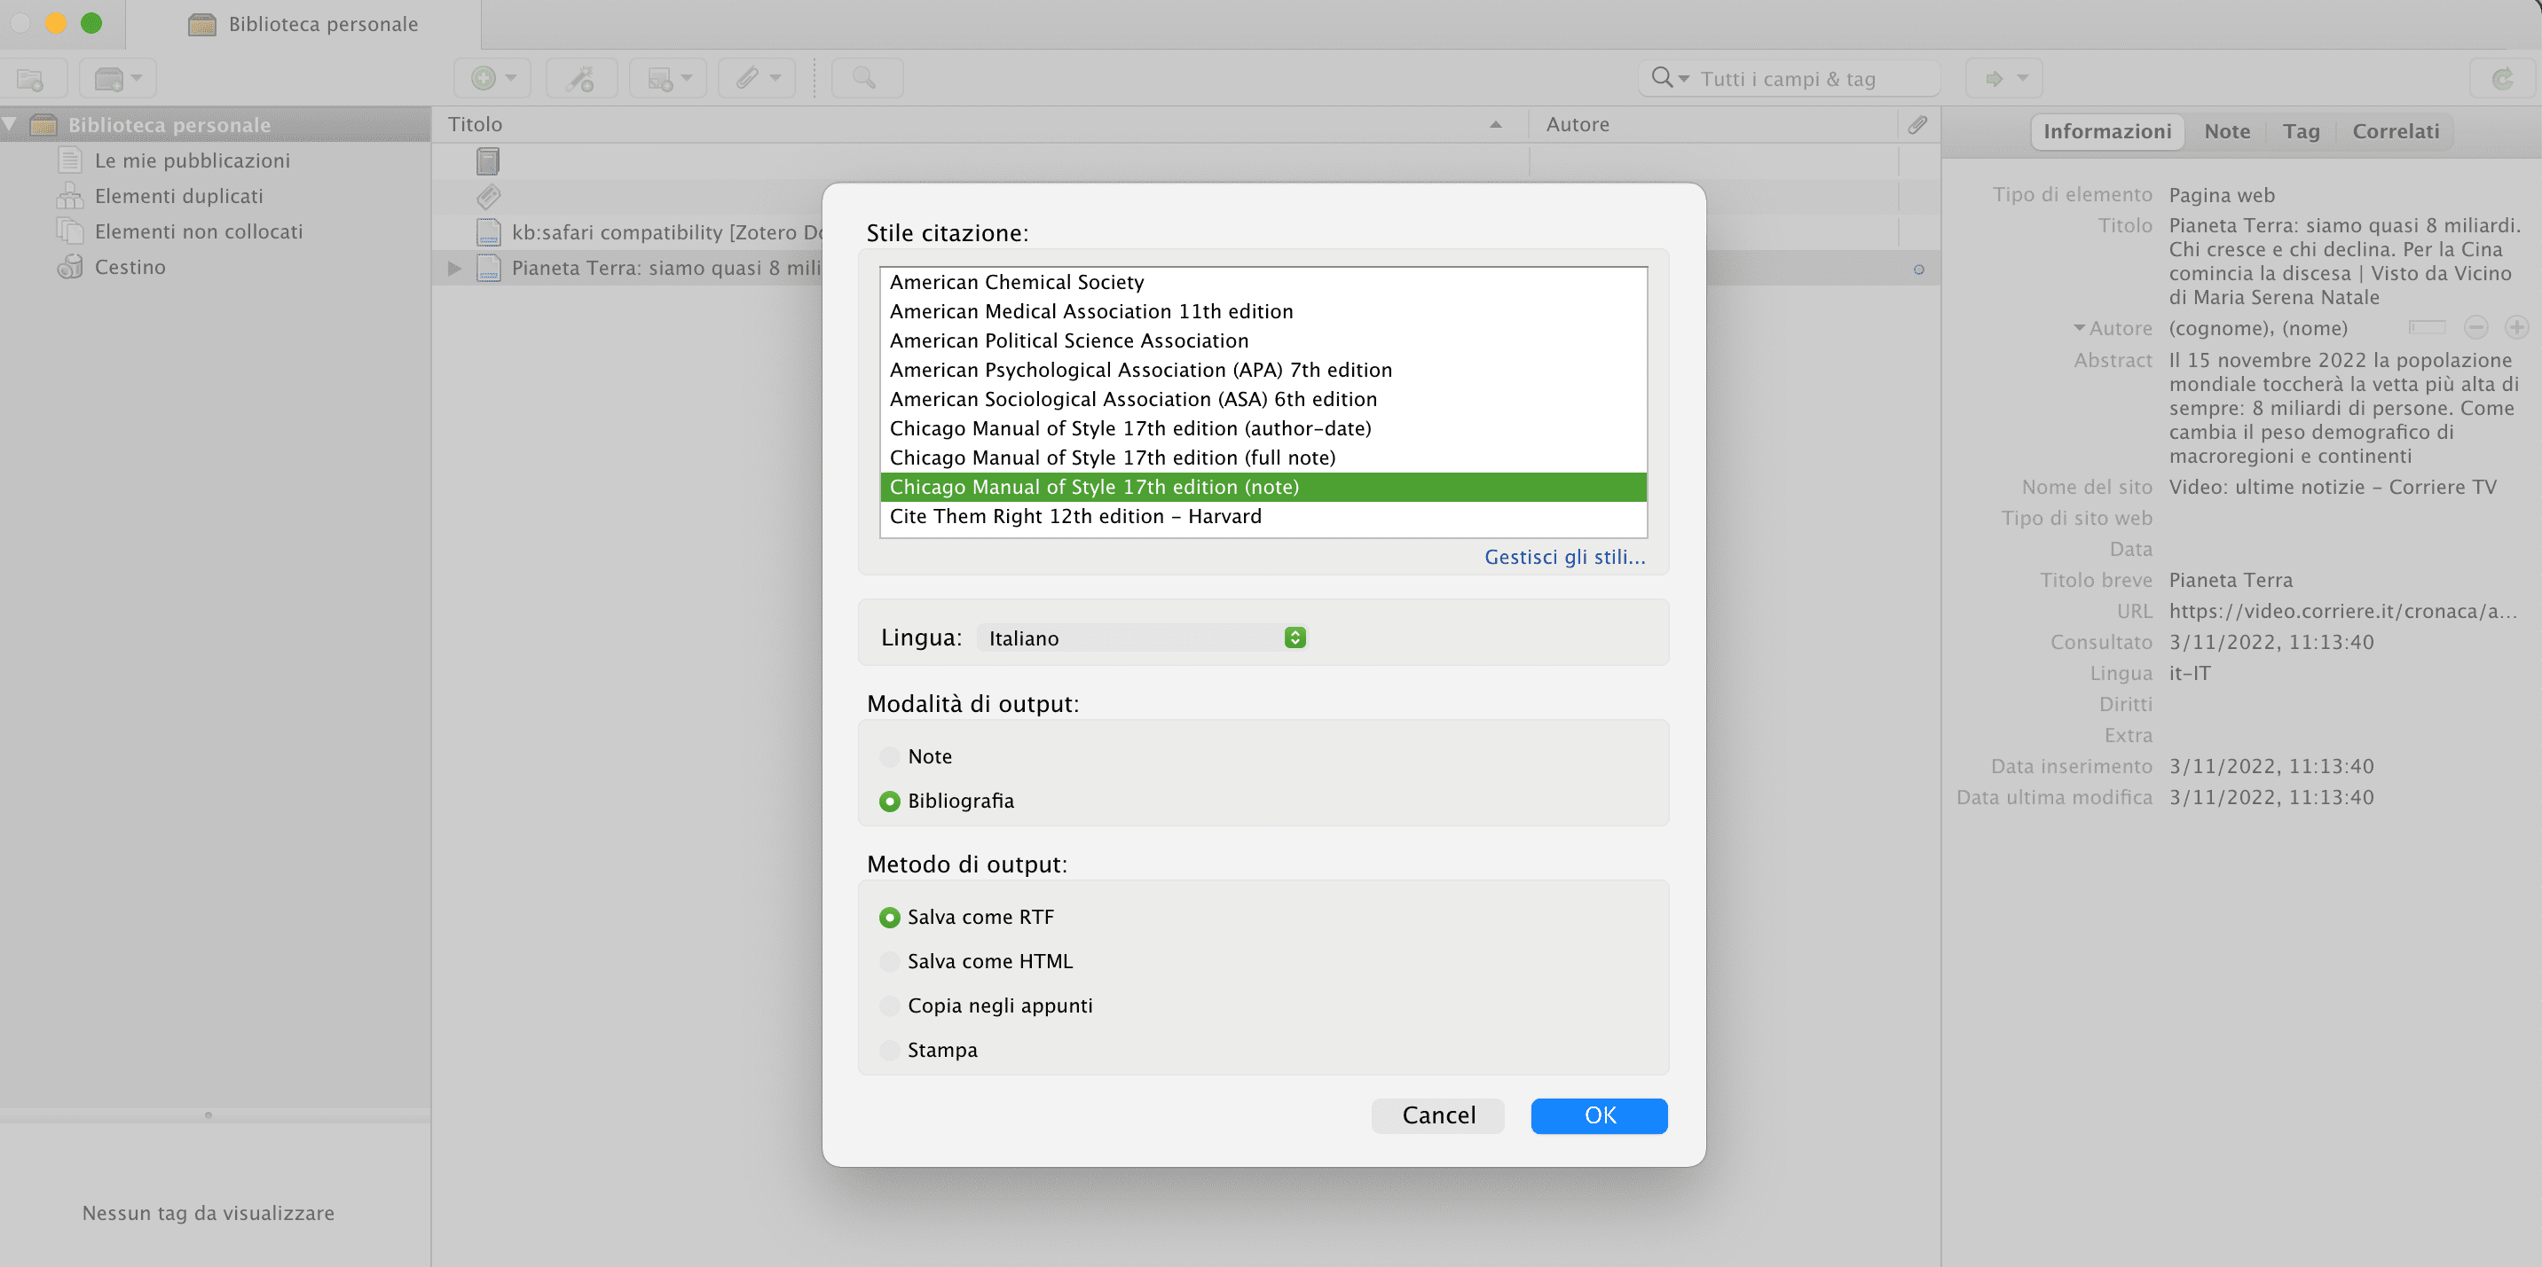Open the New Library toolbar icon
2542x1267 pixels.
108,79
